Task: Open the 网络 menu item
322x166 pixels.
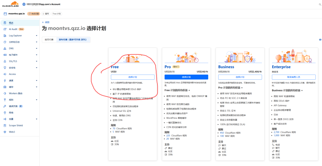Action: tap(11, 113)
